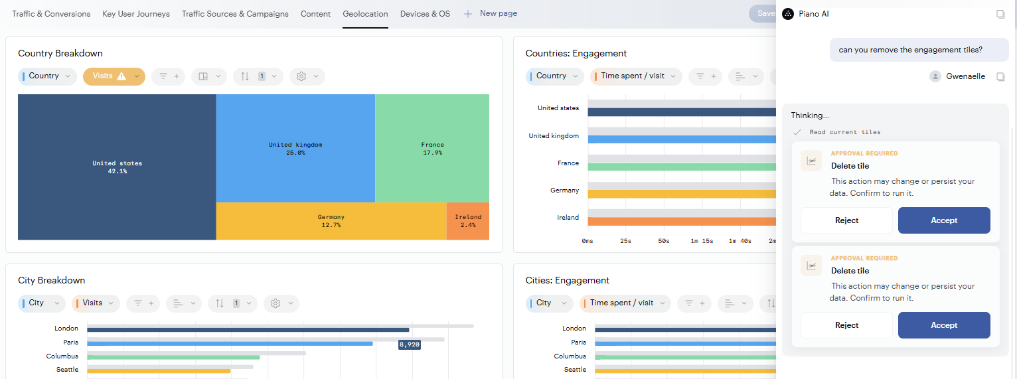Open City dropdown in City Breakdown
Viewport: 1017px width, 379px height.
click(42, 303)
